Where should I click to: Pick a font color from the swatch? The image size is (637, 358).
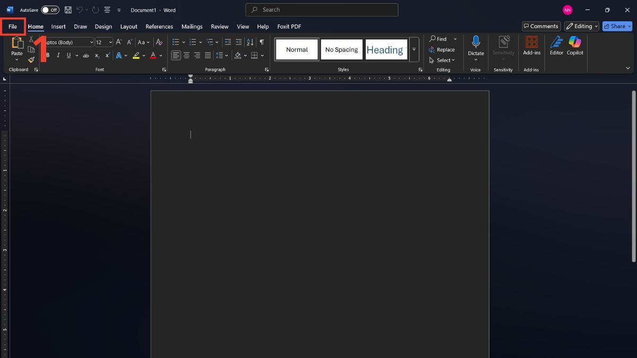point(152,55)
